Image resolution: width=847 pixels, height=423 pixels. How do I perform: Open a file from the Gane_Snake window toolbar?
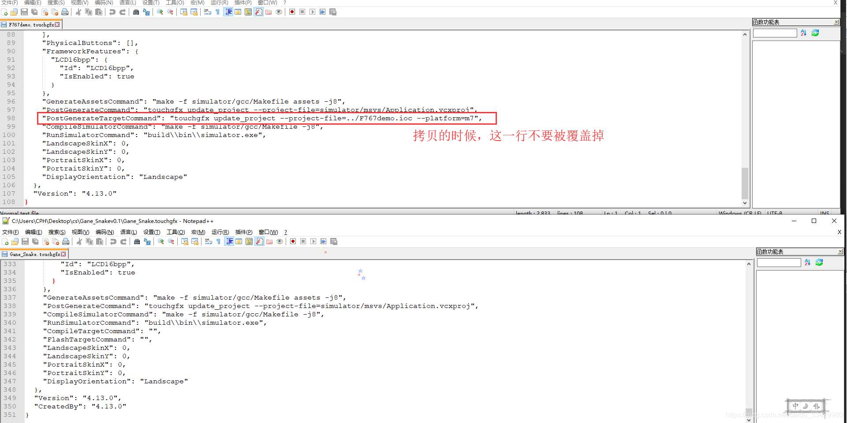[x=15, y=241]
